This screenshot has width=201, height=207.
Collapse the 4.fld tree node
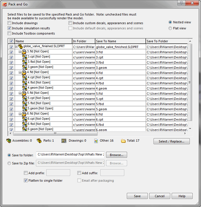click(20, 72)
